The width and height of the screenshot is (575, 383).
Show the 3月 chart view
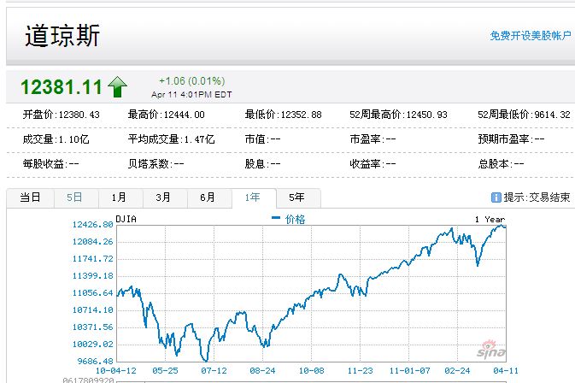pos(163,197)
